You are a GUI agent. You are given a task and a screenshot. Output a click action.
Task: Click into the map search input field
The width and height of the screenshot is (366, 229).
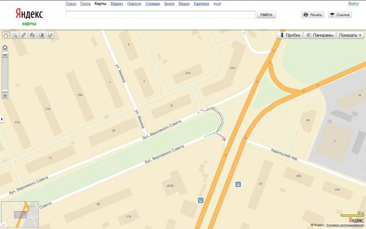click(160, 14)
